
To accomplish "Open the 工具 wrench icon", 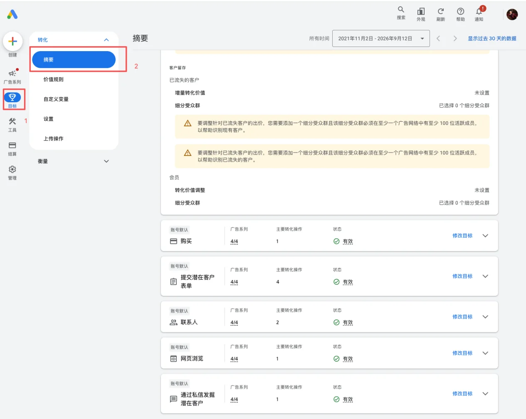I will (12, 121).
